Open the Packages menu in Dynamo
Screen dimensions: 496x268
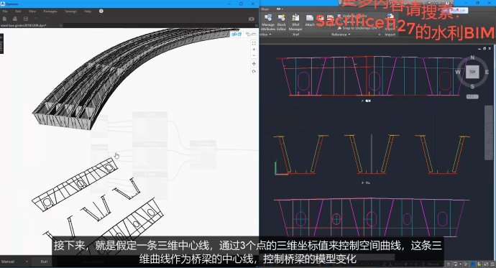click(50, 11)
